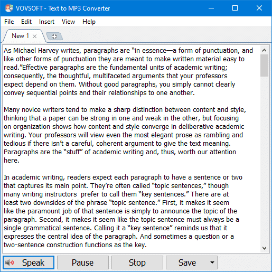Minimize the Text to MP3 Converter window
The width and height of the screenshot is (272, 272).
tap(211, 8)
